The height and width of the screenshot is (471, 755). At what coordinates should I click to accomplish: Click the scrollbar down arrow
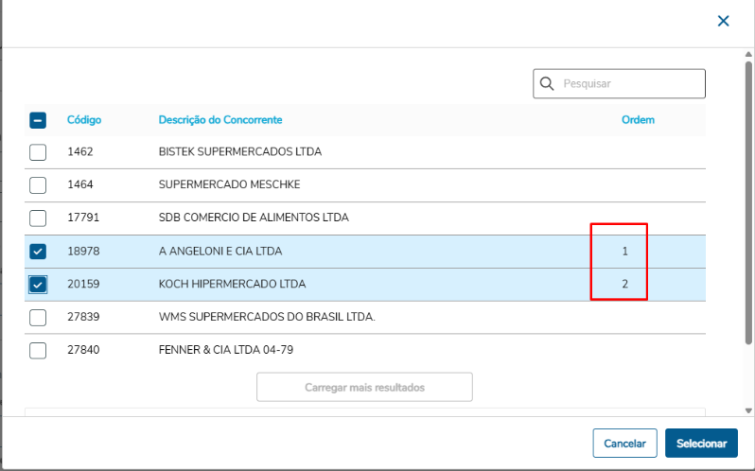749,410
